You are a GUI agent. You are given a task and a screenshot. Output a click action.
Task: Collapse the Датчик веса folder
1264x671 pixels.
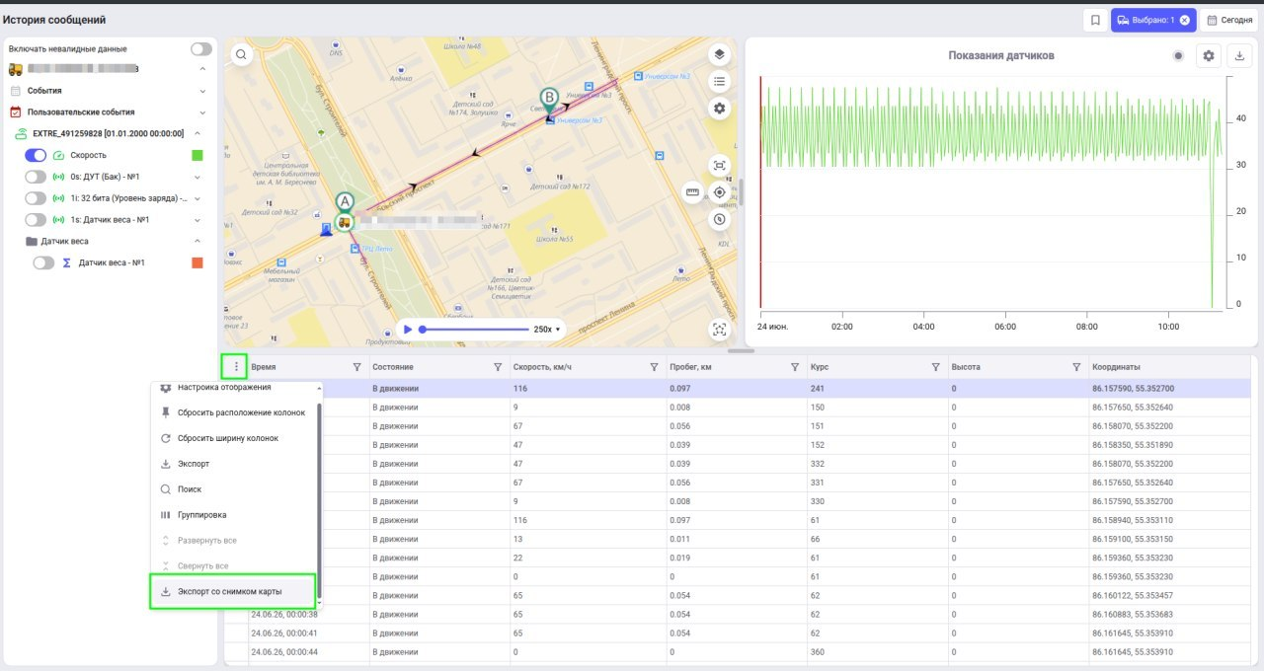tap(197, 241)
